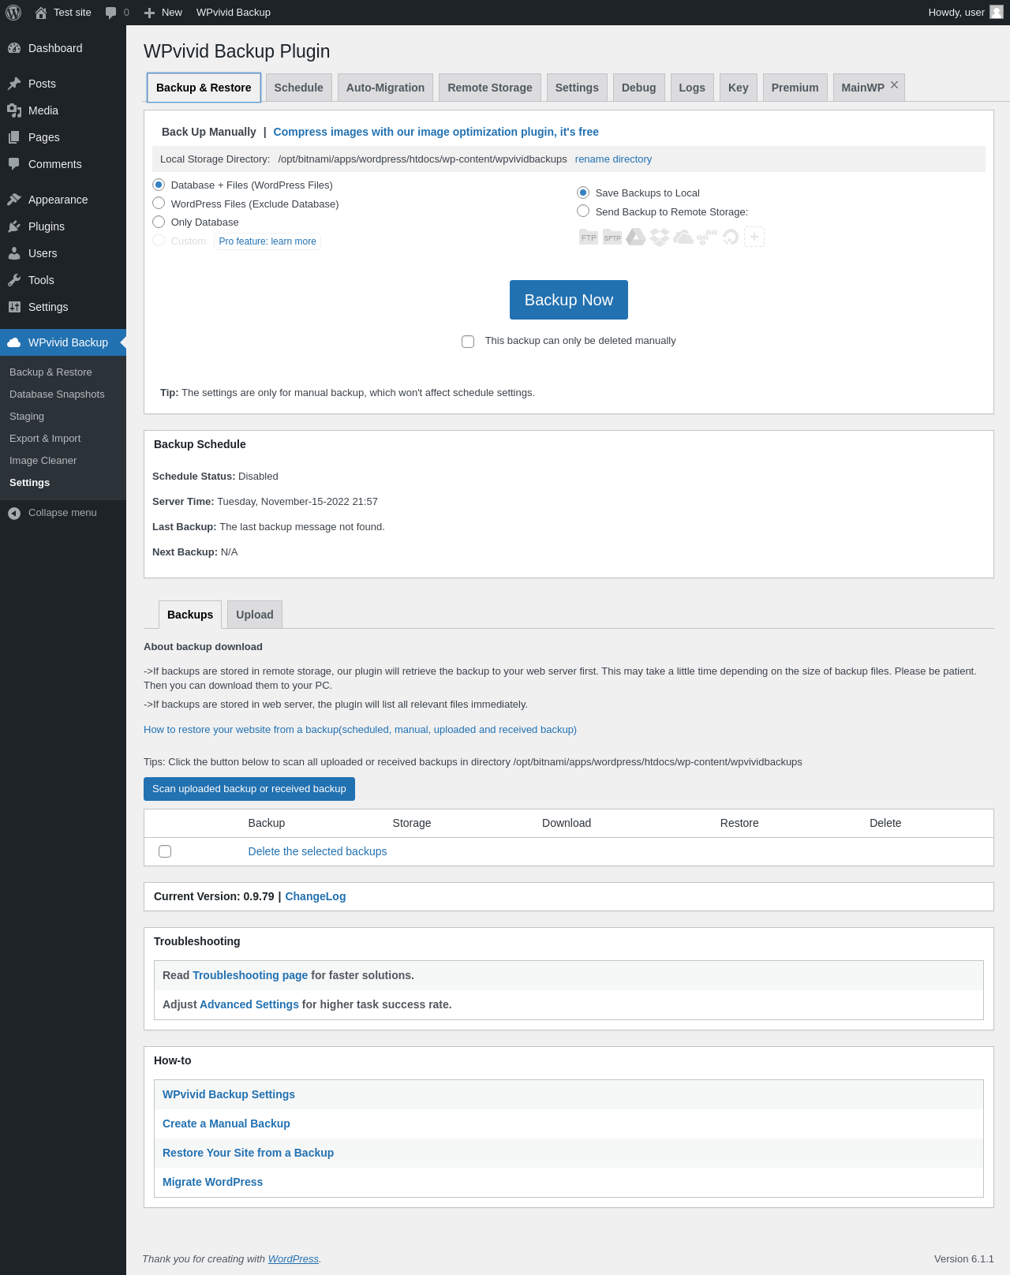The width and height of the screenshot is (1010, 1275).
Task: Click the FTP remote storage icon
Action: (589, 237)
